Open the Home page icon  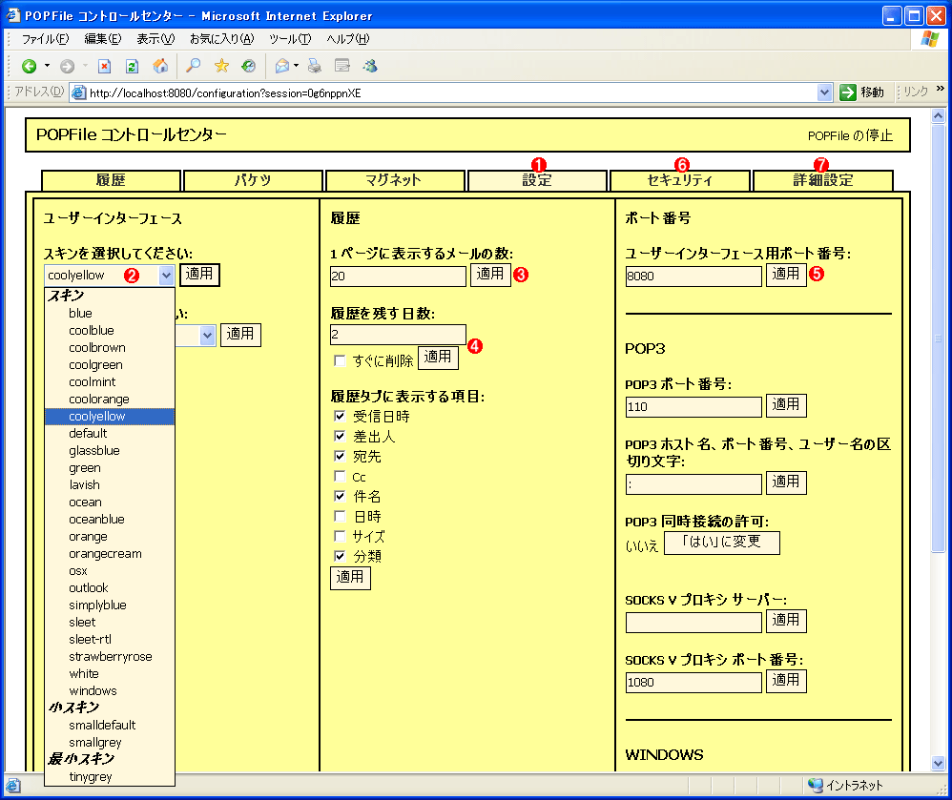click(160, 66)
